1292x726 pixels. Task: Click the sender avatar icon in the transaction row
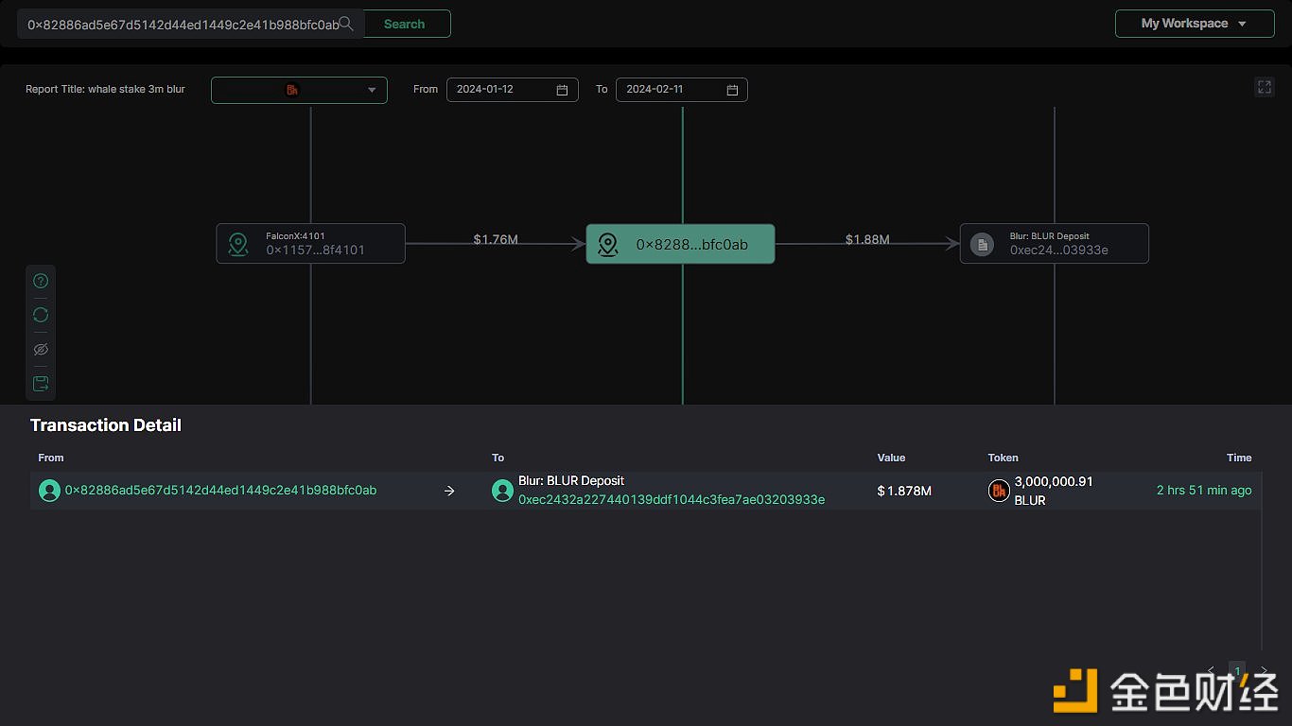(x=49, y=491)
